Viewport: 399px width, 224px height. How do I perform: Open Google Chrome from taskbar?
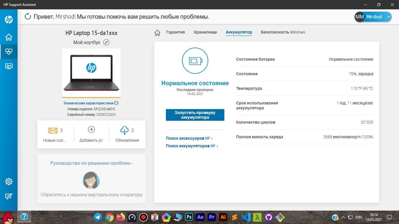click(109, 218)
